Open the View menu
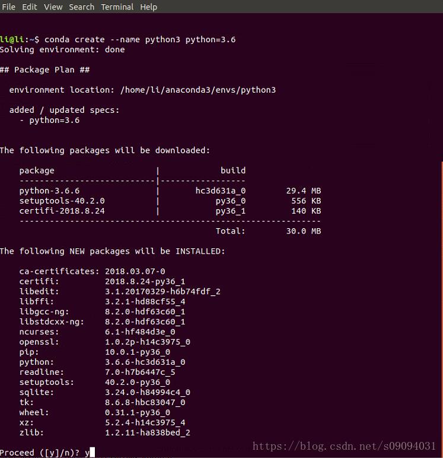This screenshot has width=443, height=458. [x=53, y=7]
